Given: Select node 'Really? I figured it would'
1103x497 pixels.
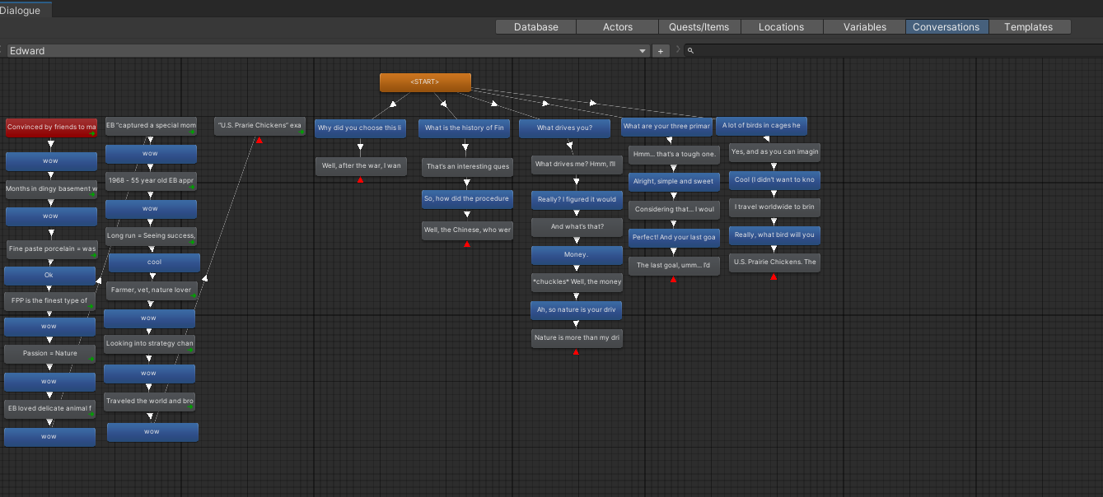Looking at the screenshot, I should pos(577,200).
